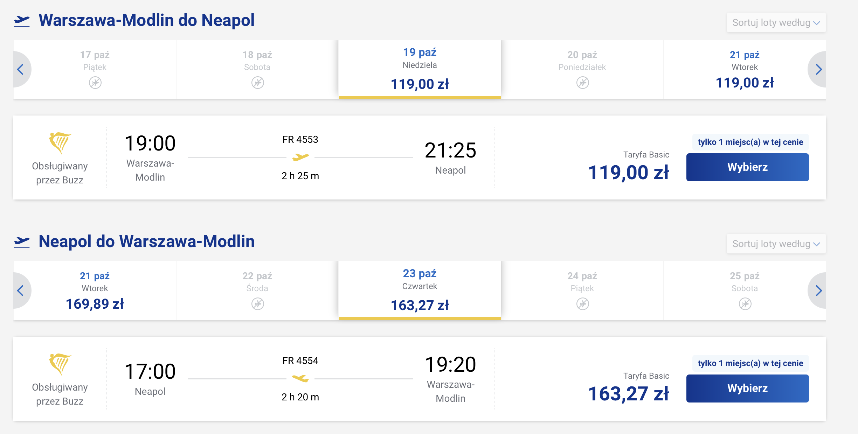This screenshot has height=434, width=858.
Task: Click no-flight icon under 18 paź Sobota
Action: coord(257,83)
